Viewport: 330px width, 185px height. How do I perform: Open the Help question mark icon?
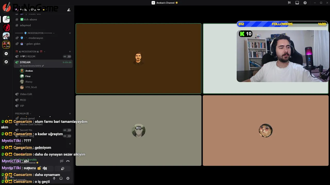305,3
